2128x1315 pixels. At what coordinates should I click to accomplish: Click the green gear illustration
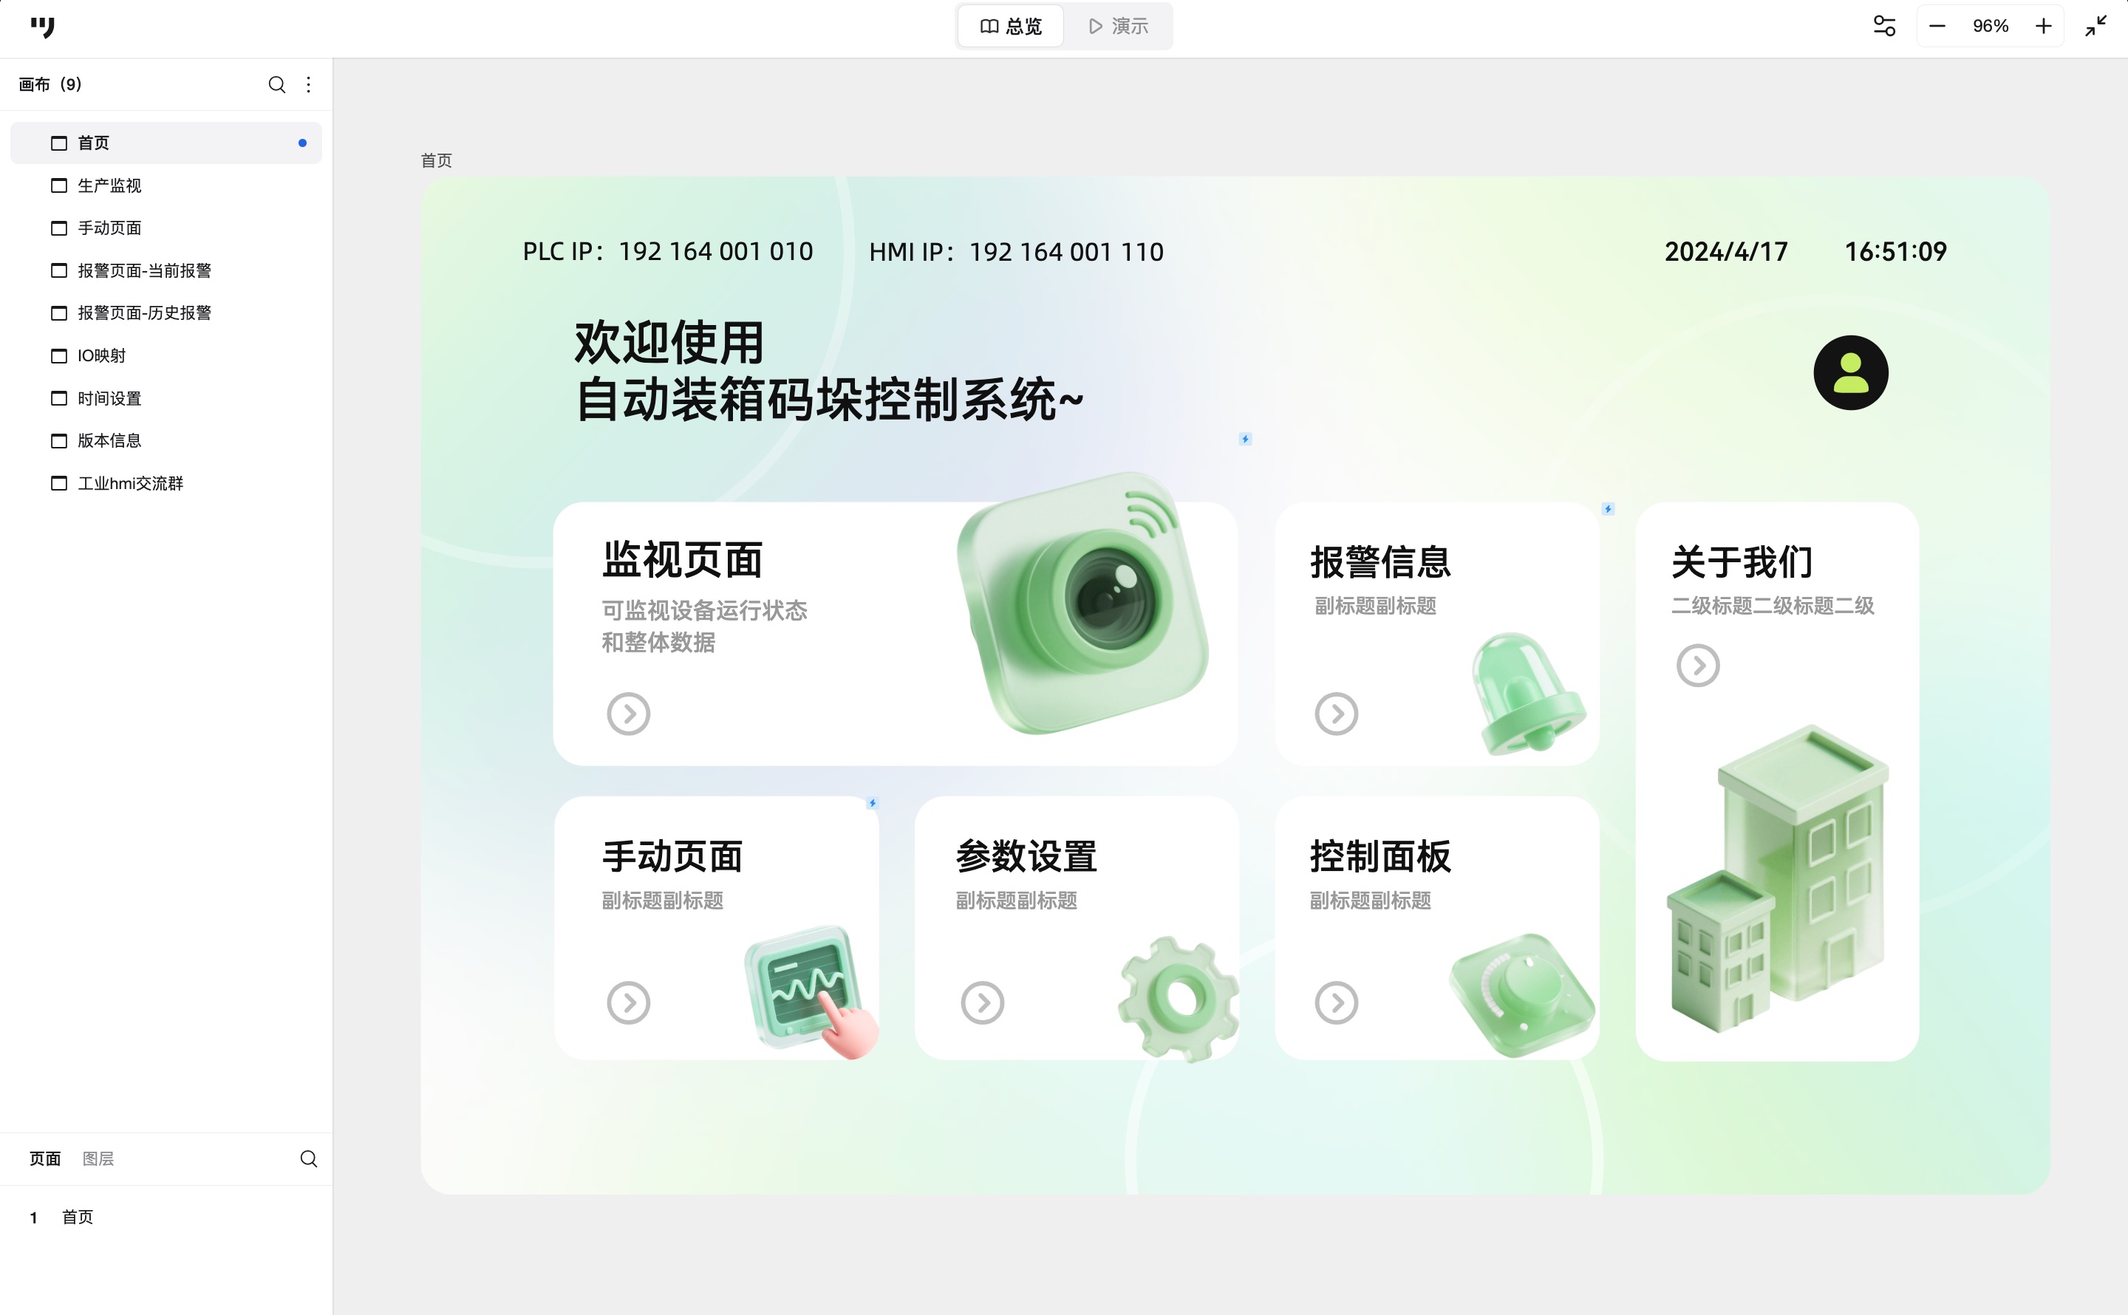[1180, 998]
